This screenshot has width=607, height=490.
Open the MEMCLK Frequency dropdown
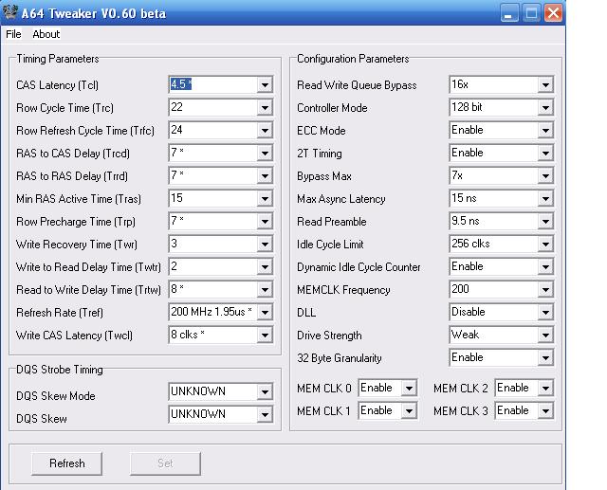coord(545,290)
